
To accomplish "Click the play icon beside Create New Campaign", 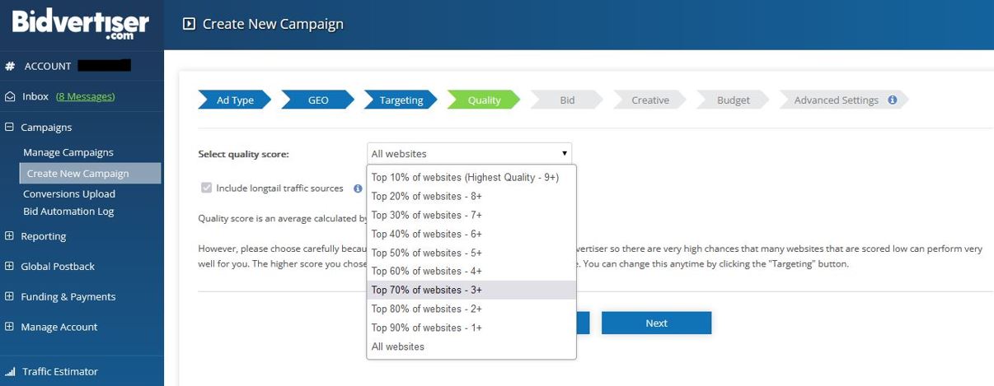I will (189, 24).
